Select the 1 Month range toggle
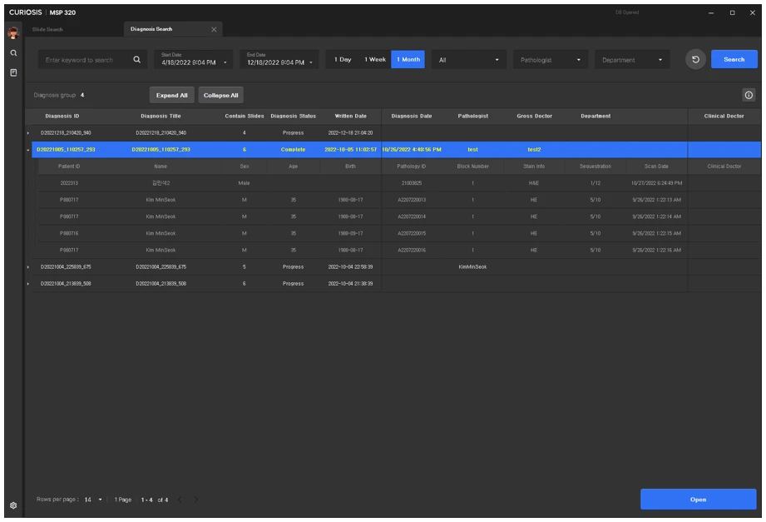 (408, 60)
